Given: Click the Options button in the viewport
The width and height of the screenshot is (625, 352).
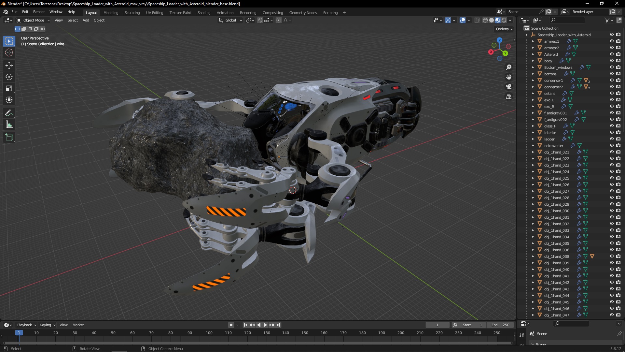Looking at the screenshot, I should coord(504,29).
